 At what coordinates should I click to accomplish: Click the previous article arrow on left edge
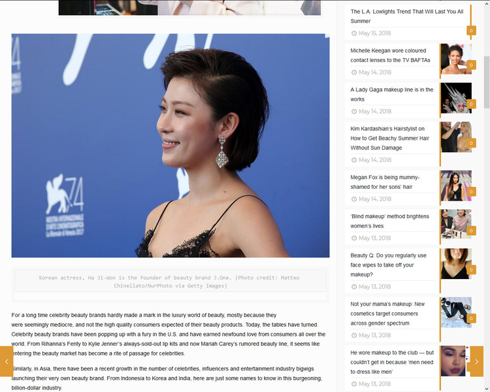pyautogui.click(x=6, y=361)
